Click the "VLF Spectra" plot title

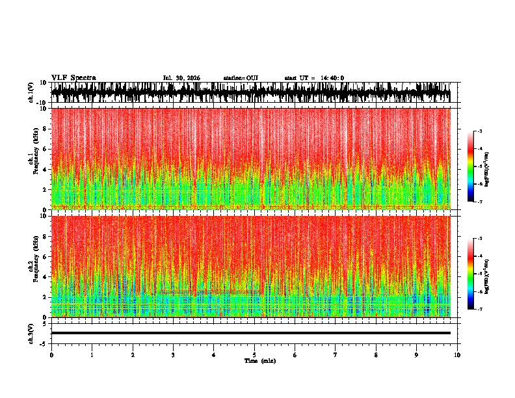point(73,78)
